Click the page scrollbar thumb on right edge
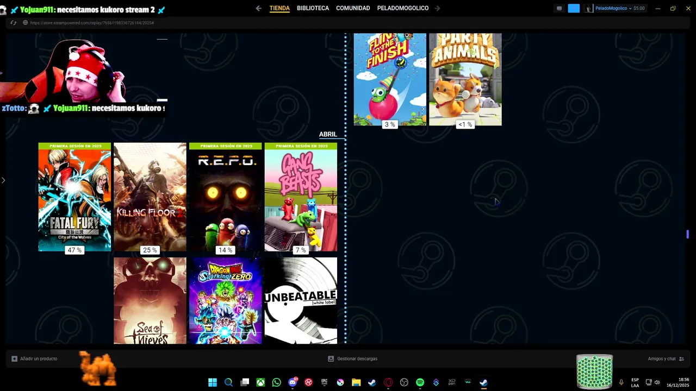This screenshot has width=696, height=391. pyautogui.click(x=688, y=234)
